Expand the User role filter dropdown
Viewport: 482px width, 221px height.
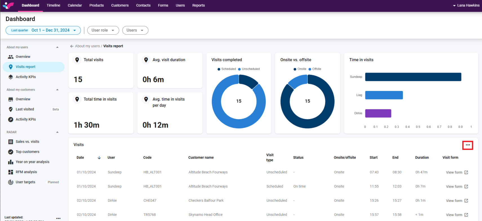pyautogui.click(x=103, y=30)
